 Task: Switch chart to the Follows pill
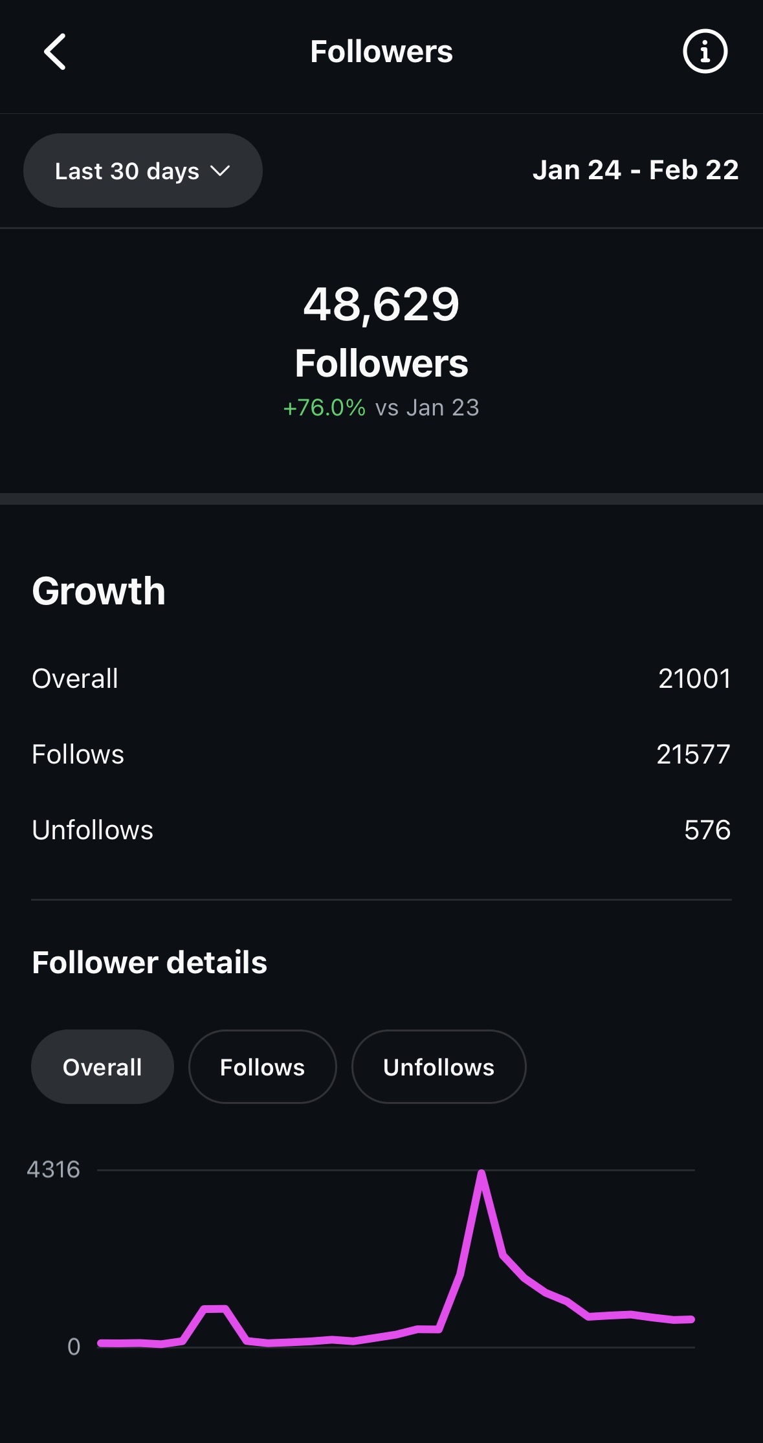point(262,1067)
